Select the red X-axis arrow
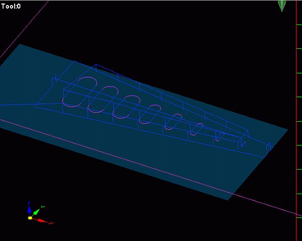 click(42, 221)
